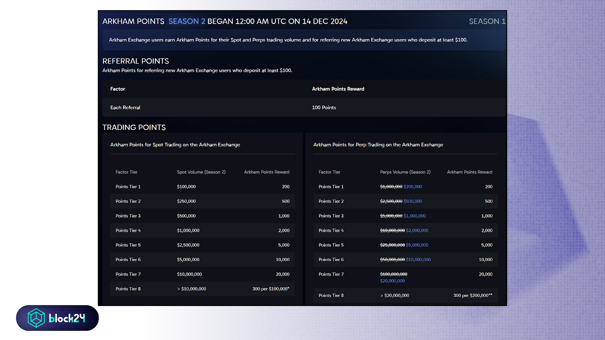Screen dimensions: 605x340
Task: Click spot Points Tier 5 volume $2,500,000
Action: (x=188, y=245)
